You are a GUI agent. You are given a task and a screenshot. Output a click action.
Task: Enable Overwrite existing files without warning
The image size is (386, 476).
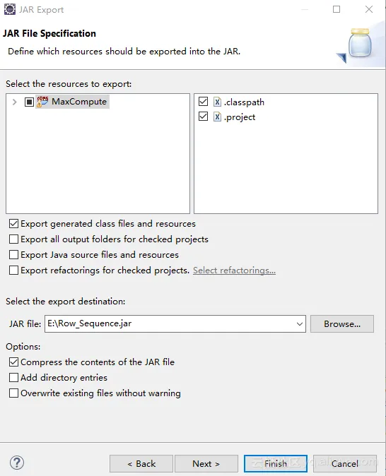(13, 393)
